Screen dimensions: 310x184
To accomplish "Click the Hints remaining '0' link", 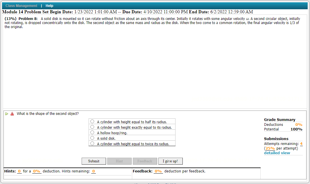I will 93,171.
